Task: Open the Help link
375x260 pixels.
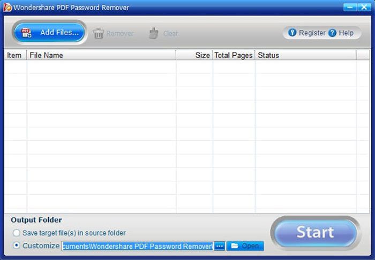Action: click(341, 33)
